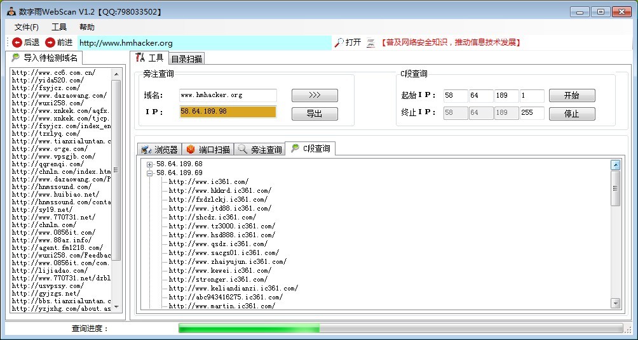Image resolution: width=638 pixels, height=340 pixels.
Task: Click the C-segment query tab icon
Action: point(295,148)
